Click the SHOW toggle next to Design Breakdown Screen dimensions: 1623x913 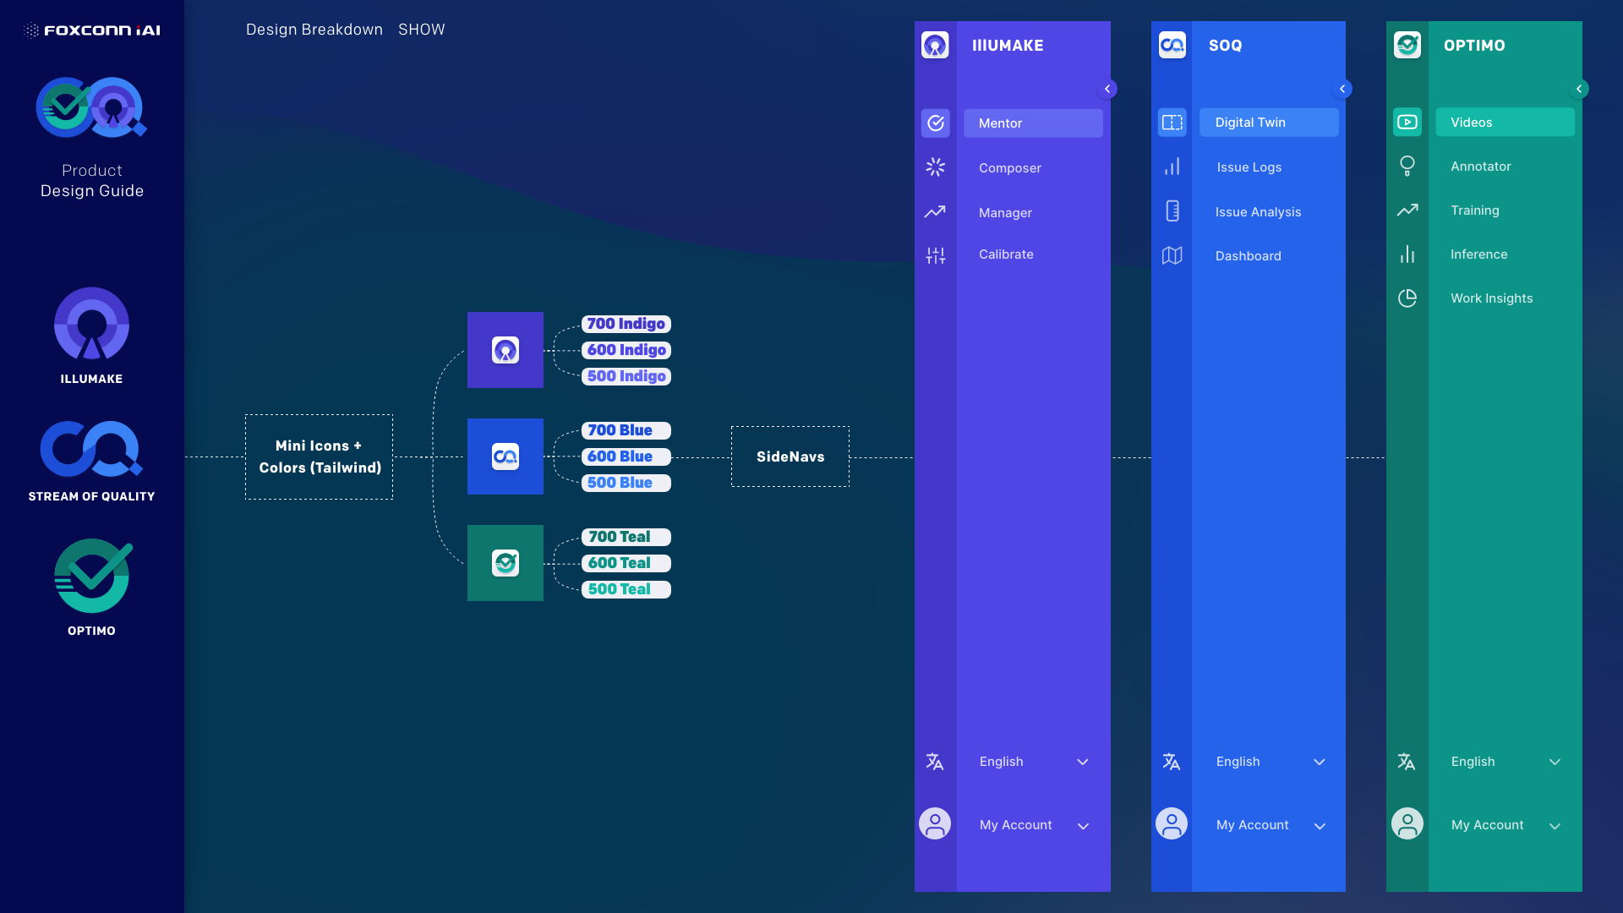coord(422,30)
